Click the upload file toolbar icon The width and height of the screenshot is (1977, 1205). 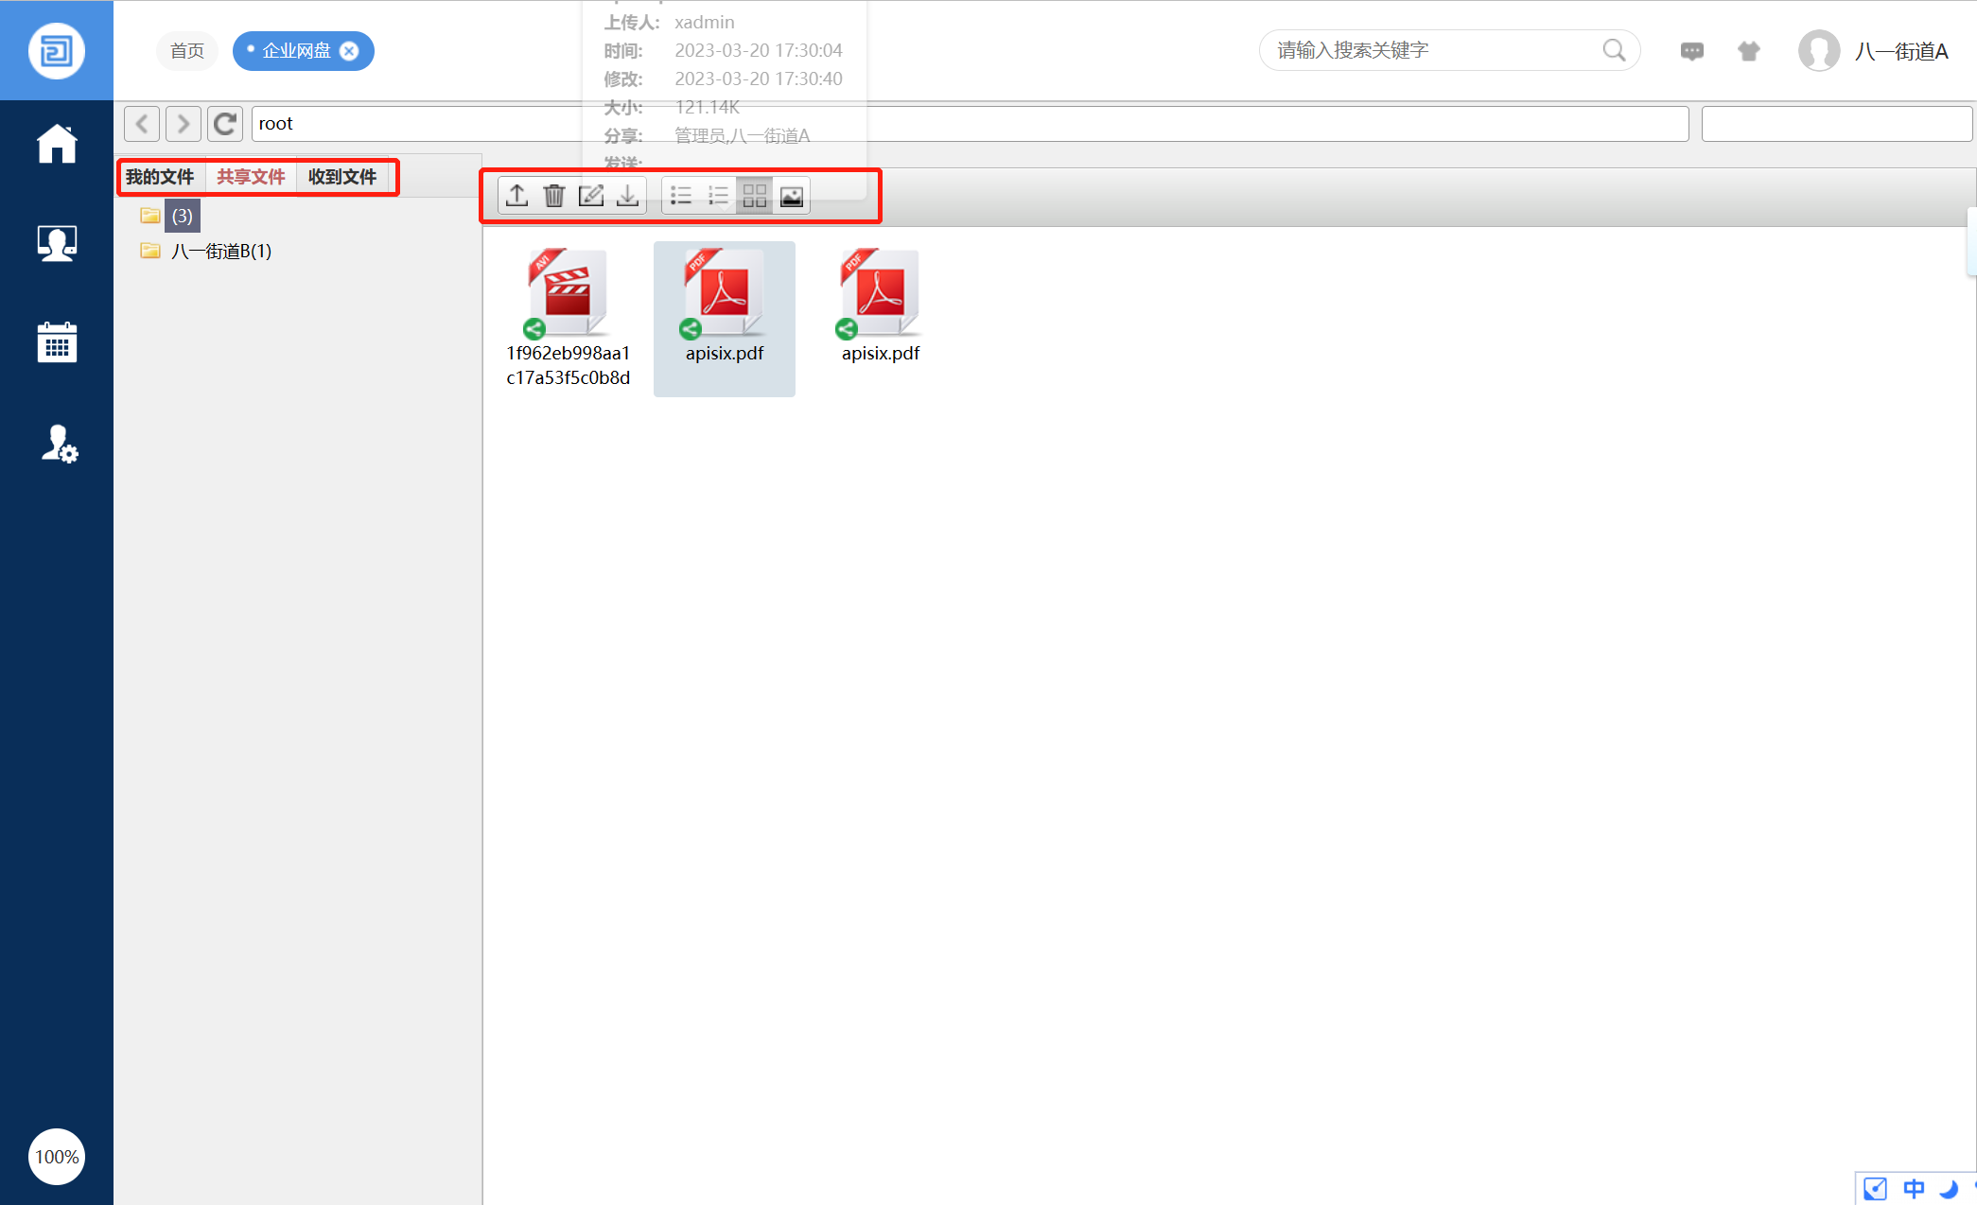(516, 196)
